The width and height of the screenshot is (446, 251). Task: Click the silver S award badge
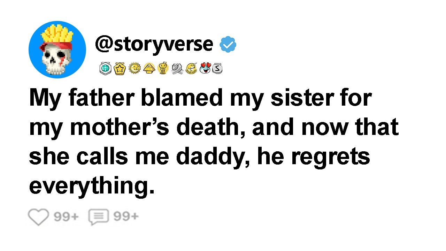pyautogui.click(x=217, y=69)
